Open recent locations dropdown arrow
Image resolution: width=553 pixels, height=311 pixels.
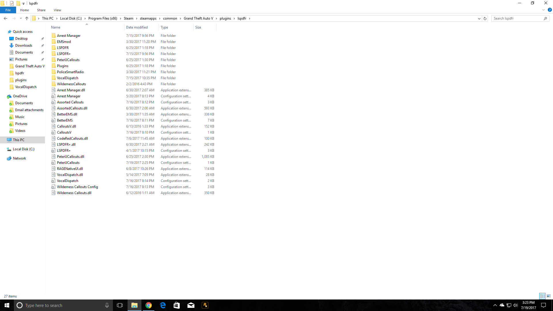tap(21, 18)
